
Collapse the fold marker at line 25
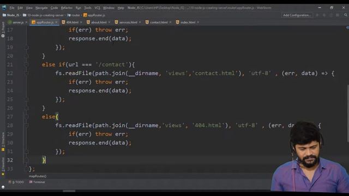(x=27, y=99)
